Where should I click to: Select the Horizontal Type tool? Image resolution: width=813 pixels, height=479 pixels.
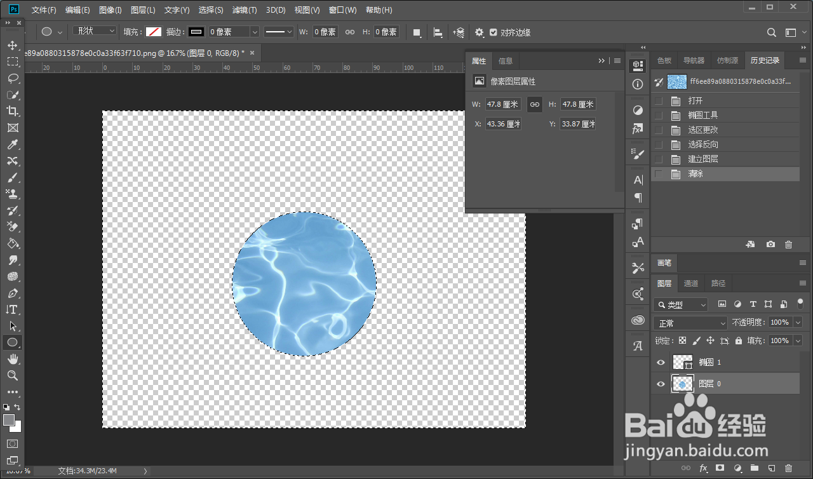click(x=12, y=309)
